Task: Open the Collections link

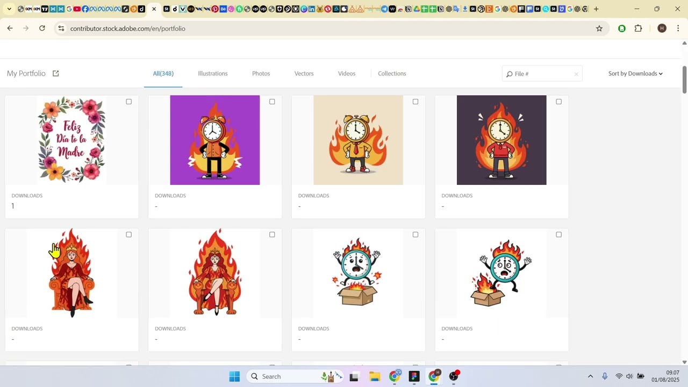Action: 392,74
